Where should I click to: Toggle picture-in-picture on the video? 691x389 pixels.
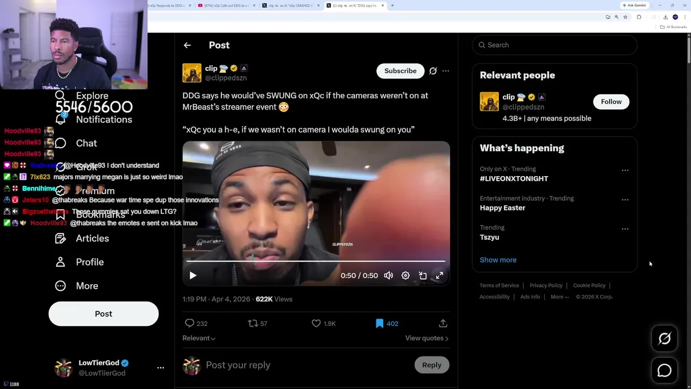pyautogui.click(x=423, y=276)
